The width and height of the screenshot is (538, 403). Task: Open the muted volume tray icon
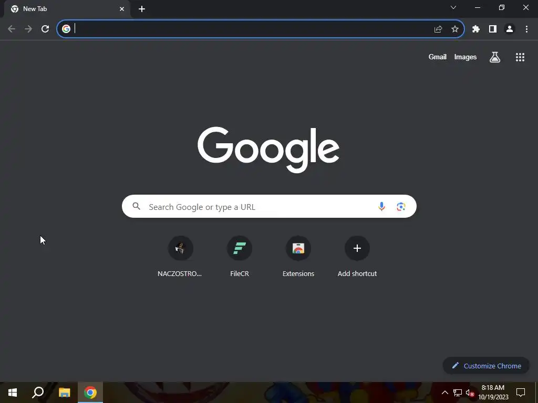(x=470, y=393)
